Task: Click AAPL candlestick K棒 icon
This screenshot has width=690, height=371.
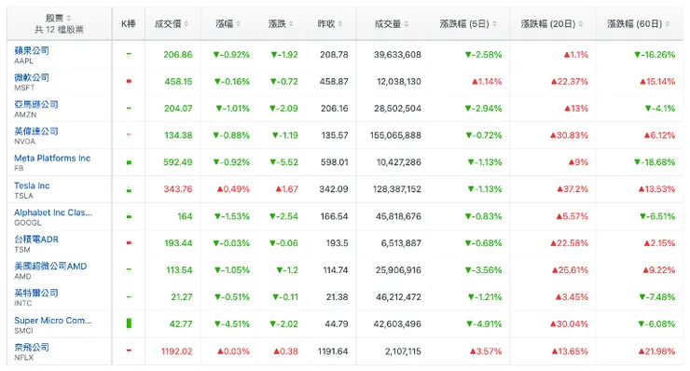Action: pos(129,55)
